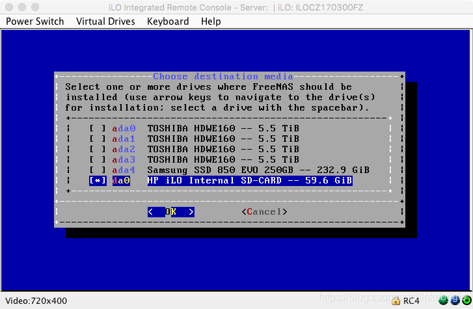The width and height of the screenshot is (473, 309).
Task: Click the ada4 device name
Action: (124, 170)
